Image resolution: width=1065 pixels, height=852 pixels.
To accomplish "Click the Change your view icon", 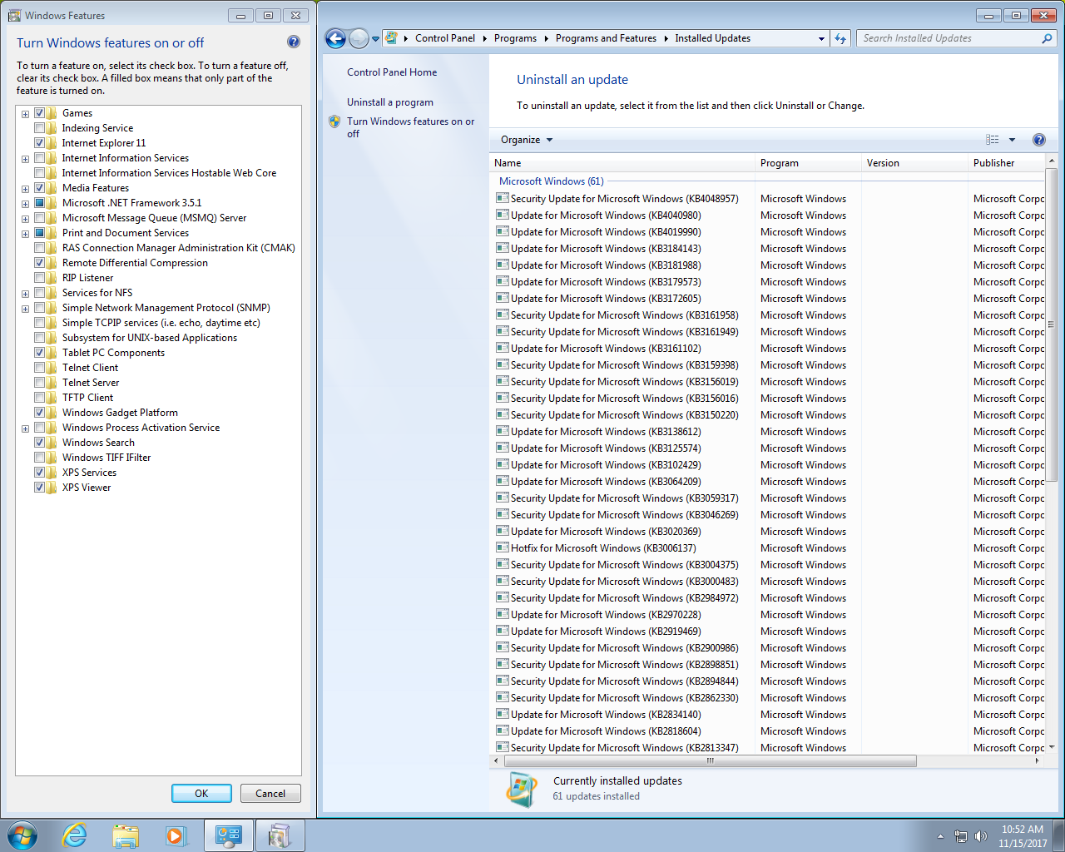I will (x=993, y=140).
